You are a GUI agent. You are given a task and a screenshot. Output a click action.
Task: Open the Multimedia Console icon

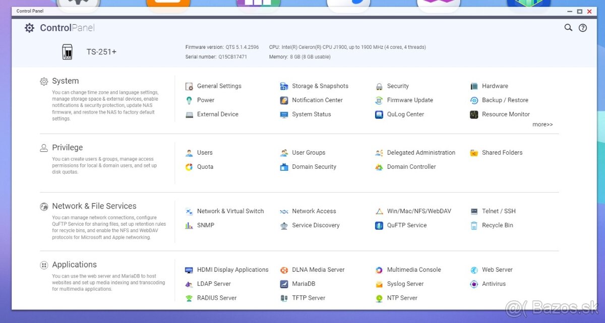point(379,270)
